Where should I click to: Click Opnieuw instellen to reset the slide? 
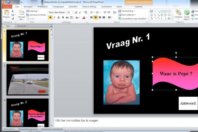point(36,15)
